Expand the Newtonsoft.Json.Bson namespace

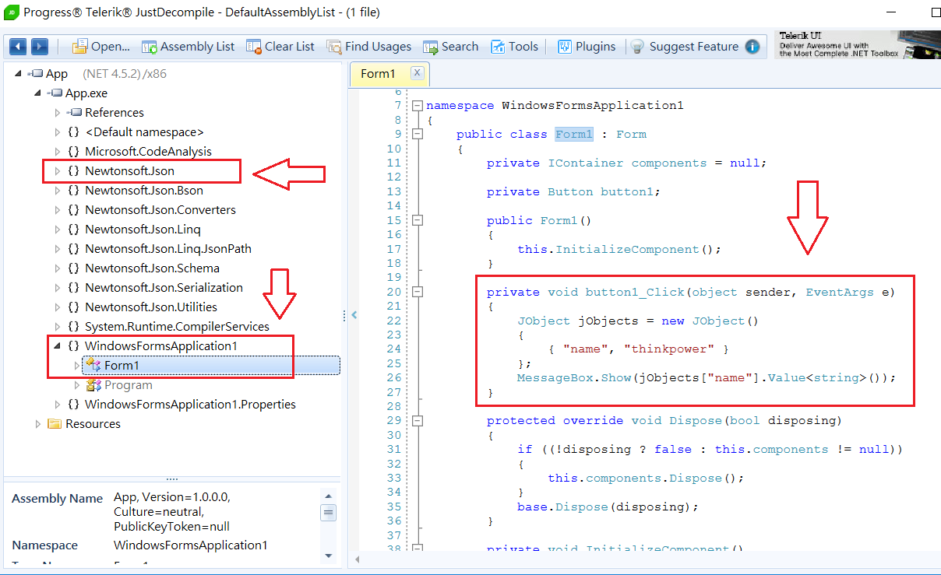57,191
